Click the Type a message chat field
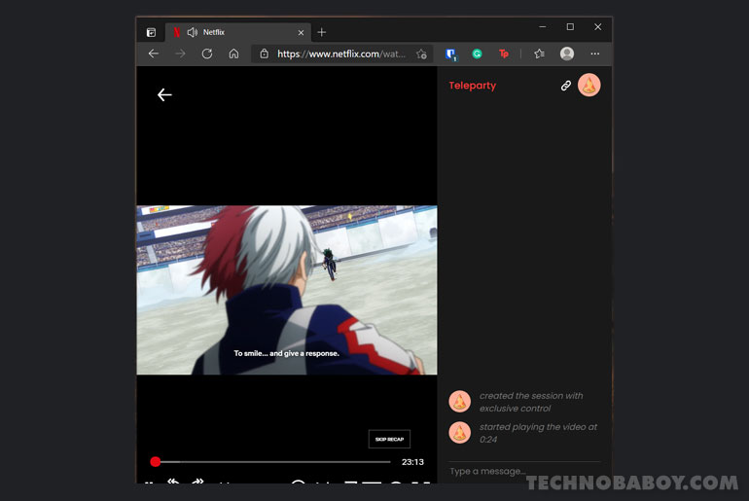This screenshot has width=749, height=501. [x=524, y=471]
